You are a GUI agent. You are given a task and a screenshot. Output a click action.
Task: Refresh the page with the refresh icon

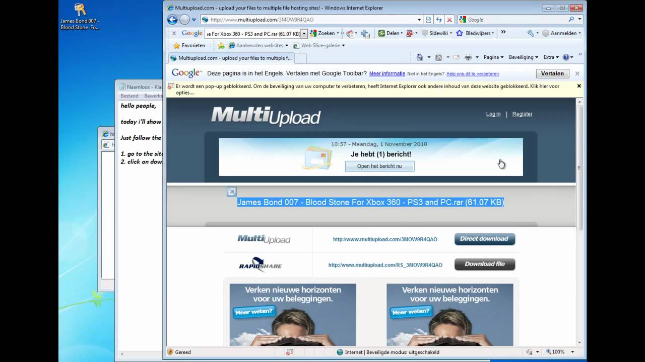439,20
